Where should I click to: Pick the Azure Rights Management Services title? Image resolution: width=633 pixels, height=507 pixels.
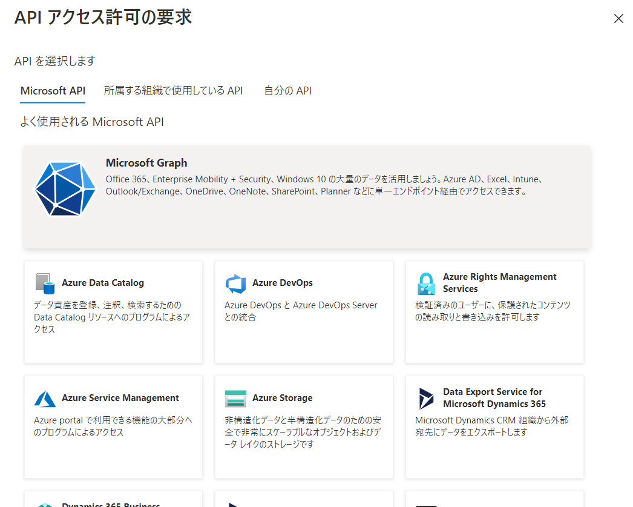[x=500, y=283]
